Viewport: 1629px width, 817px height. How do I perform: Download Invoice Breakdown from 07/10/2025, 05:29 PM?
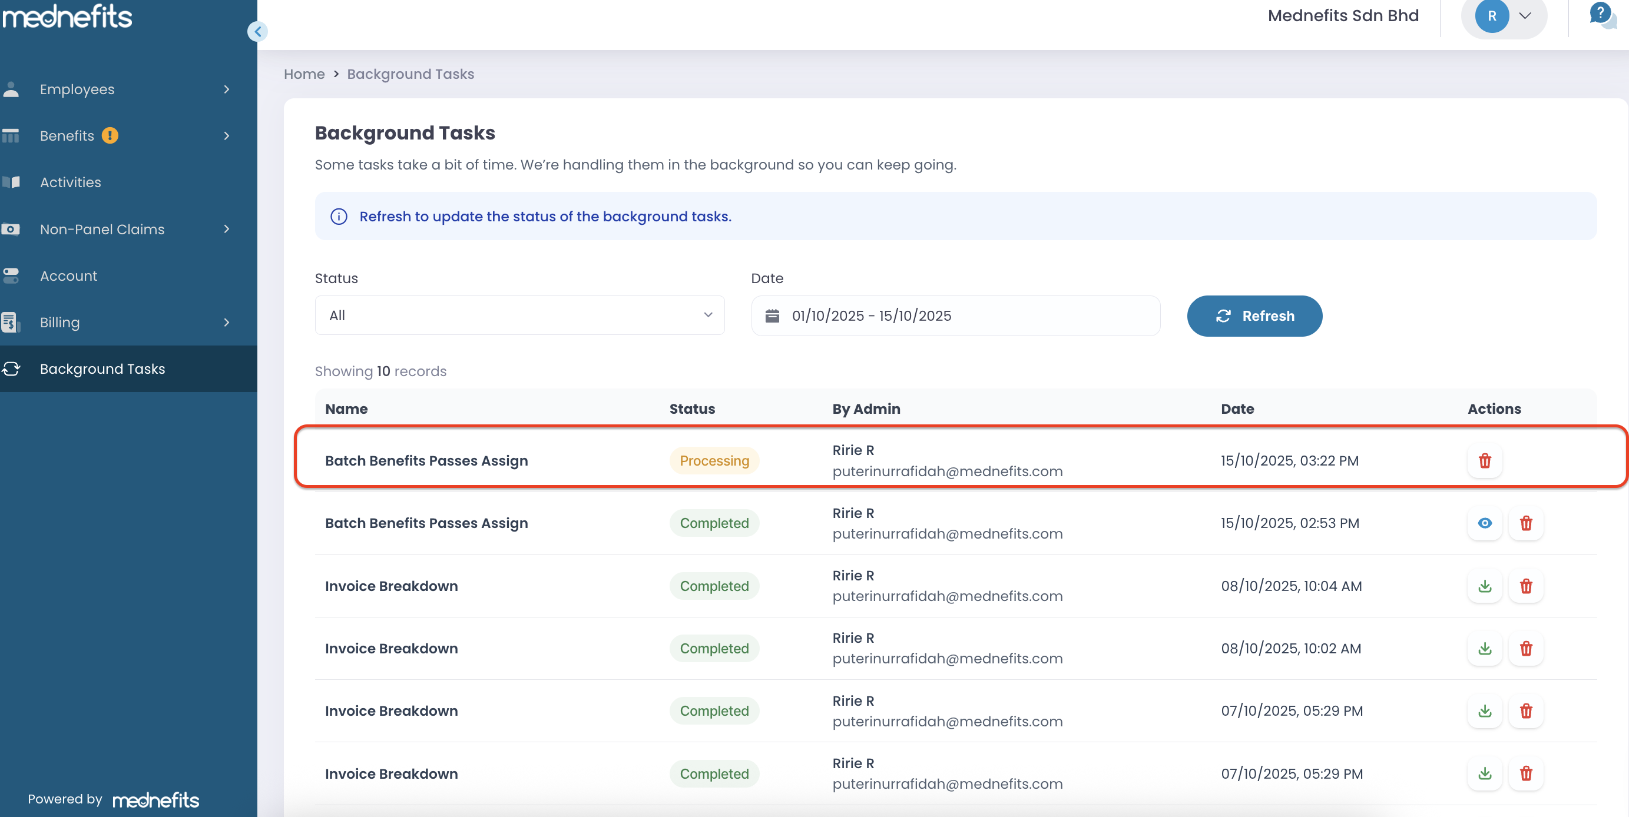(x=1484, y=711)
